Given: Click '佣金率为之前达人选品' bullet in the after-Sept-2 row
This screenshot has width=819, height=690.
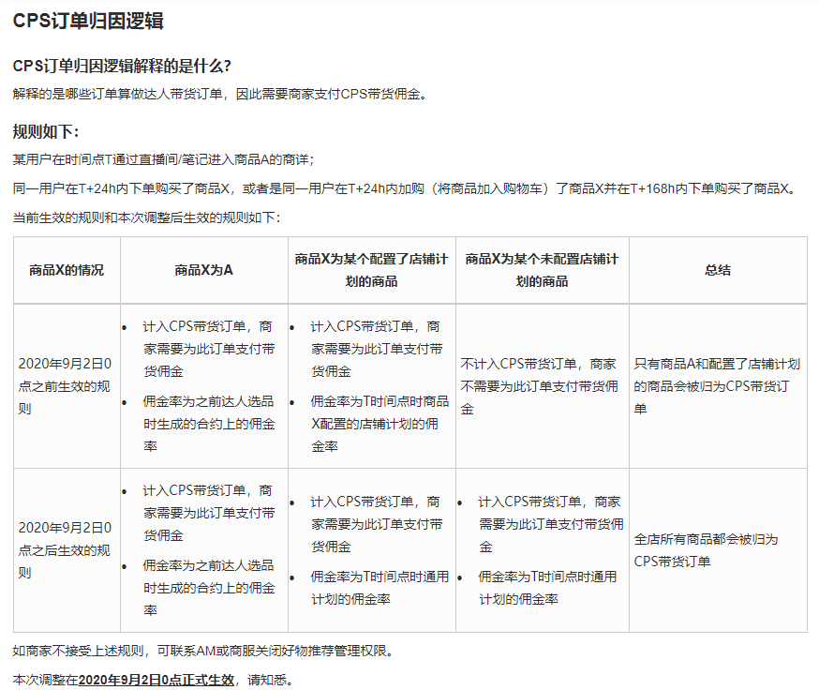Looking at the screenshot, I should pos(209,588).
